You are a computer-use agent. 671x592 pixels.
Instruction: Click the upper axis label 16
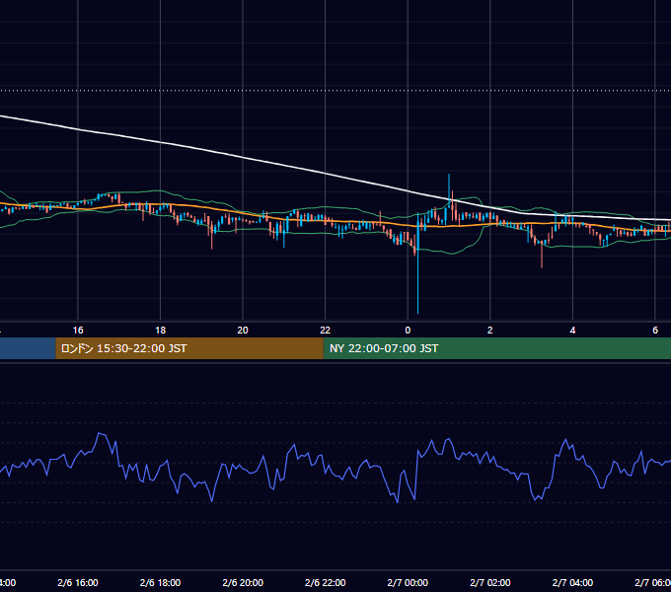(x=78, y=331)
